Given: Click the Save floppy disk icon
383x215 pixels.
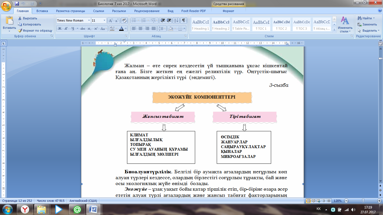Looking at the screenshot, I should click(x=17, y=4).
